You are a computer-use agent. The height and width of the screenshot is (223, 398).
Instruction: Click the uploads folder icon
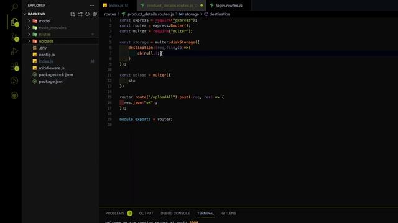(x=35, y=41)
